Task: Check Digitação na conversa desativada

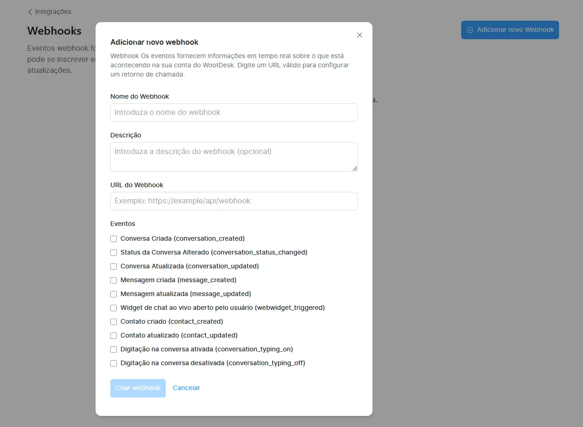Action: 114,363
